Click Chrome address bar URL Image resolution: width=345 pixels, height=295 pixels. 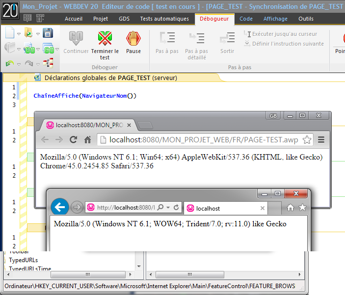[204, 139]
